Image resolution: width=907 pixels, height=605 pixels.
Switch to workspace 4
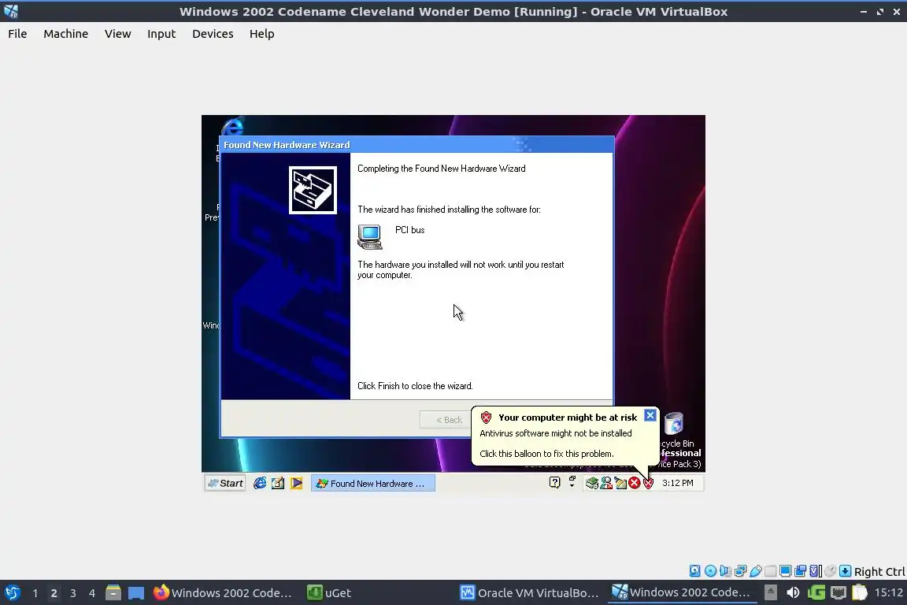click(x=91, y=593)
